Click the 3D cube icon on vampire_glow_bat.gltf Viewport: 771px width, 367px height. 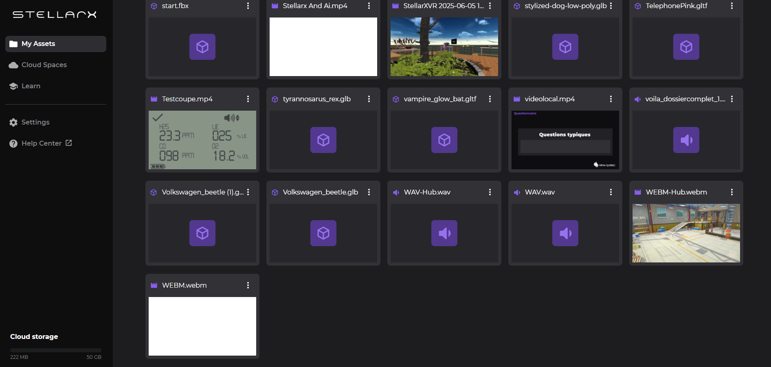click(444, 140)
